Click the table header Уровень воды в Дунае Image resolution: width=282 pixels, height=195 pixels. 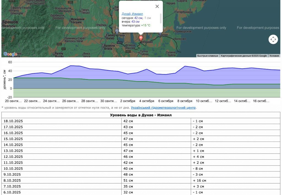tap(141, 115)
